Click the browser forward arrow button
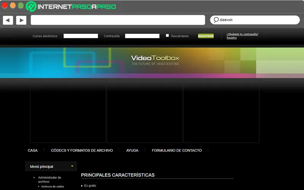Screen dimensions: 304x190 pos(21,20)
